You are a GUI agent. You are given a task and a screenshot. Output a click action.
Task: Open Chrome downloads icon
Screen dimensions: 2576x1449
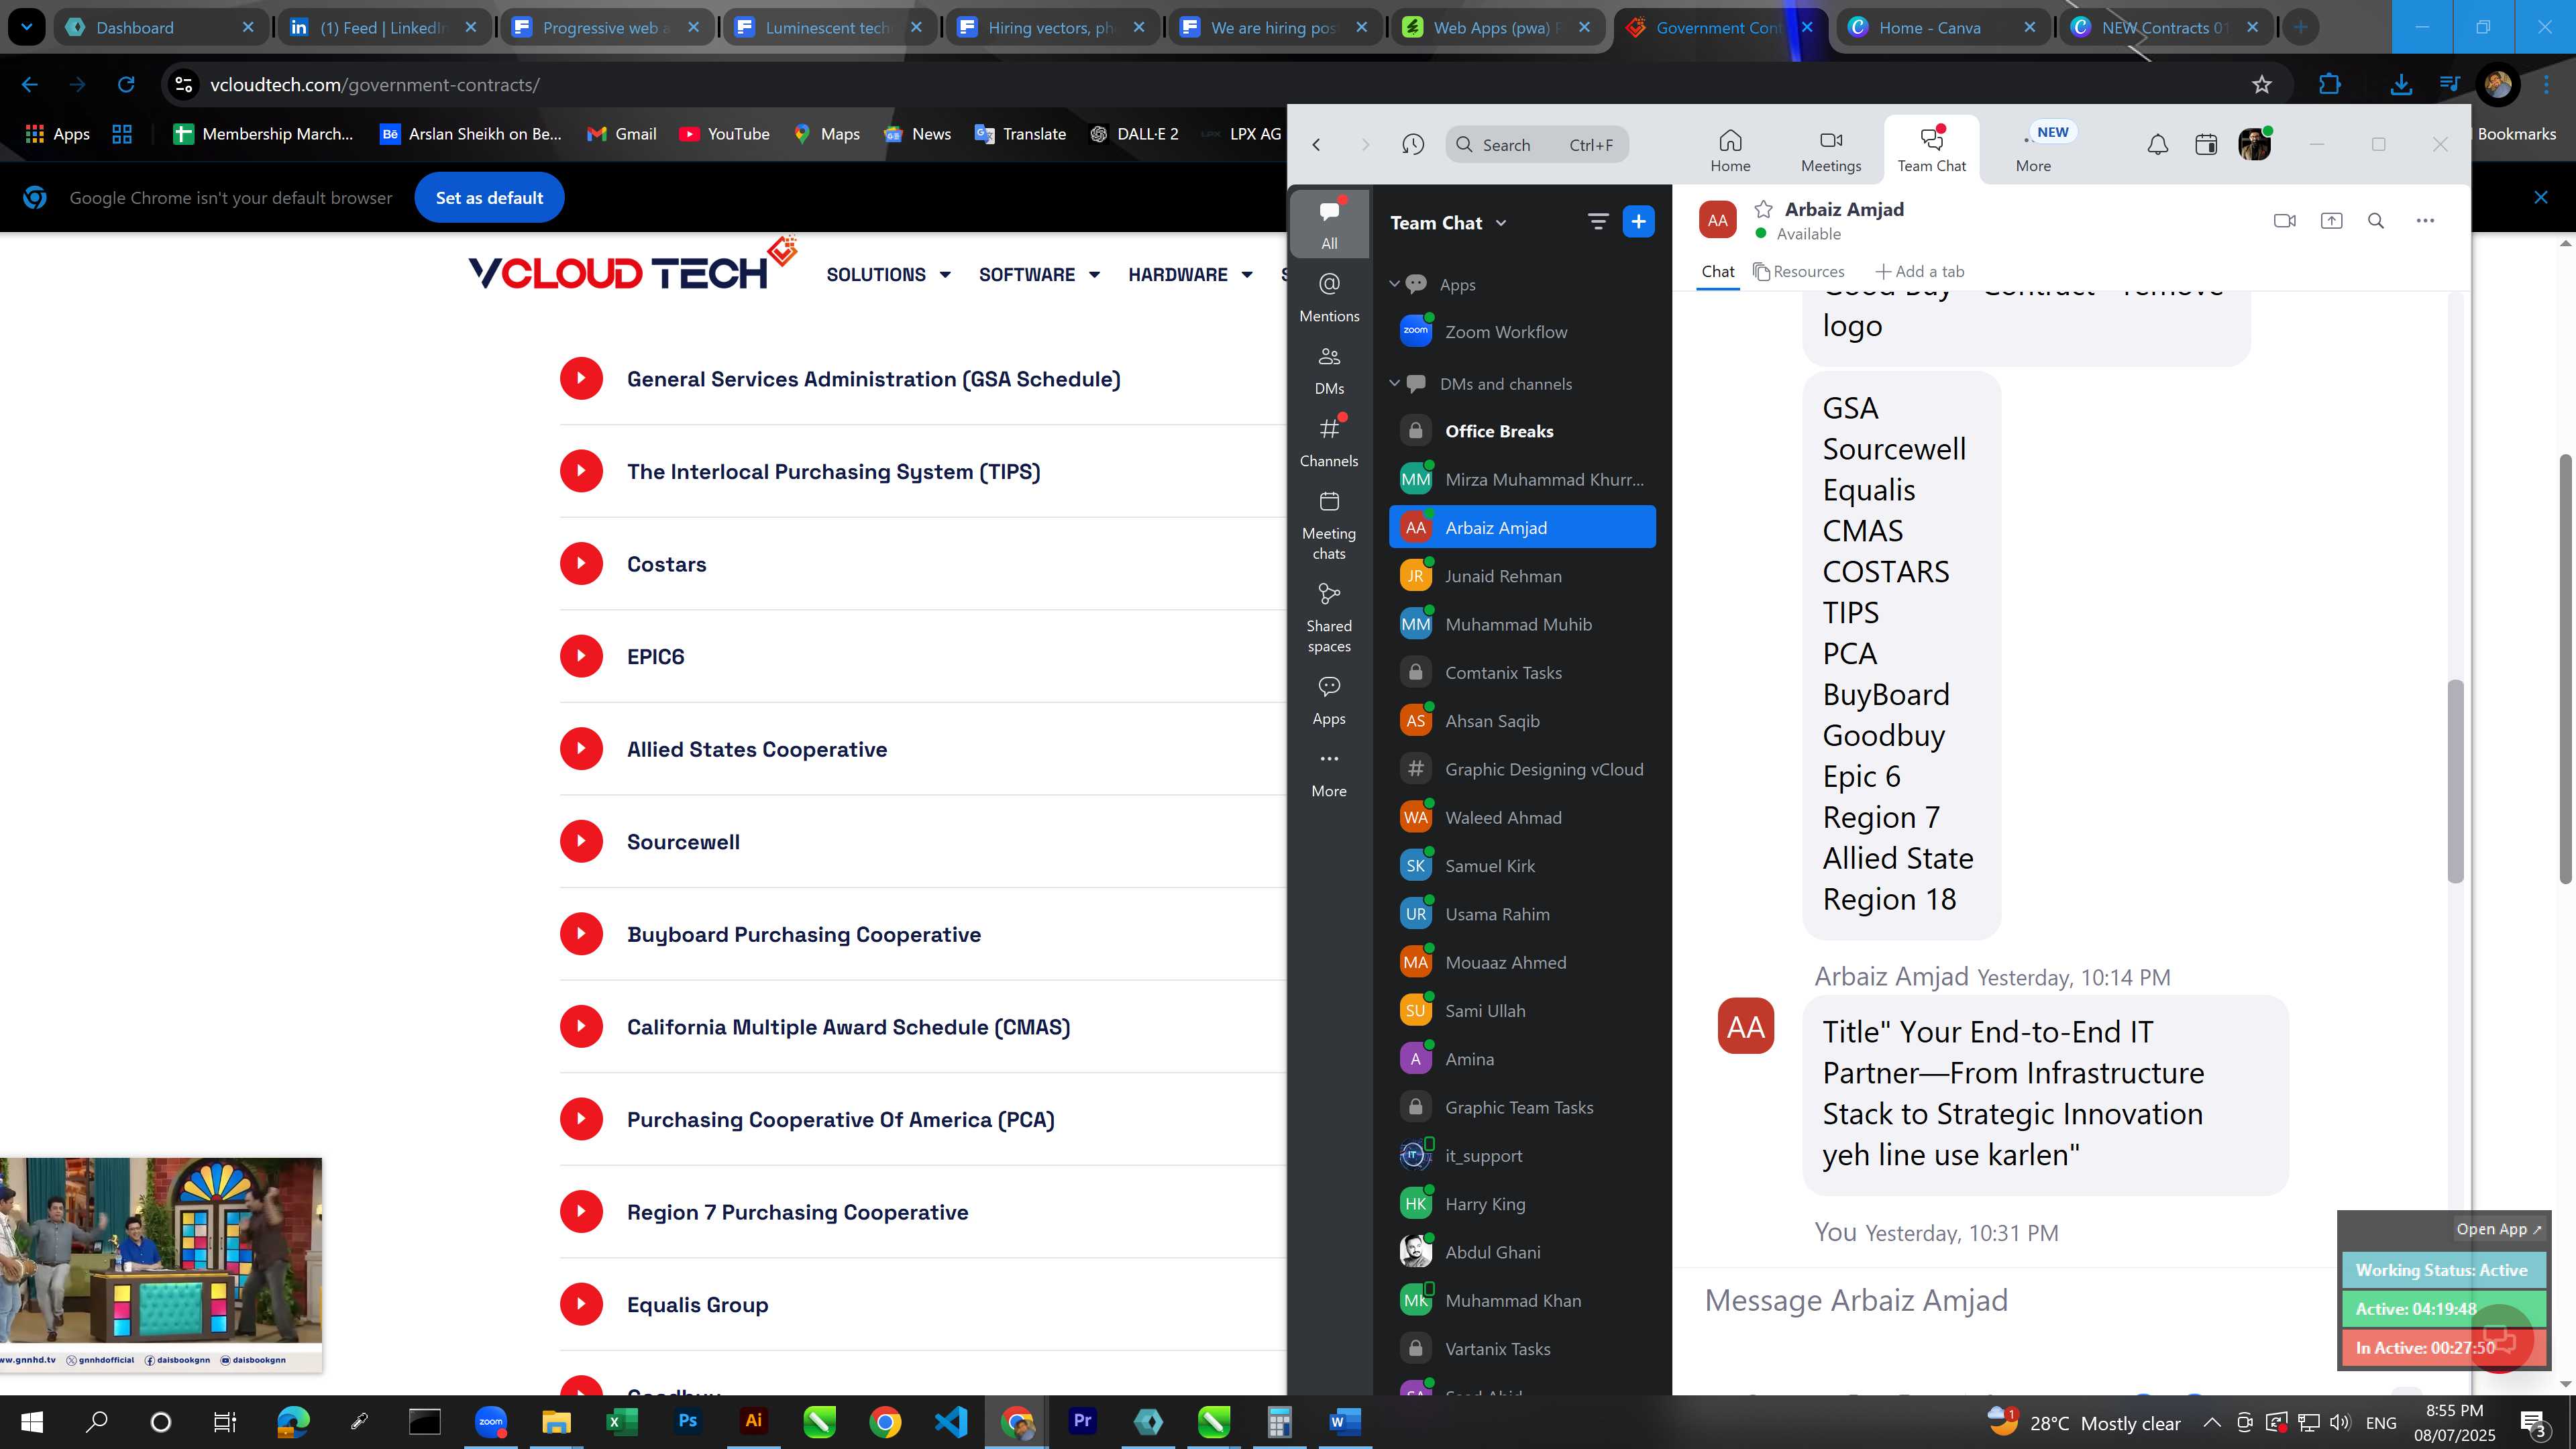(x=2401, y=85)
